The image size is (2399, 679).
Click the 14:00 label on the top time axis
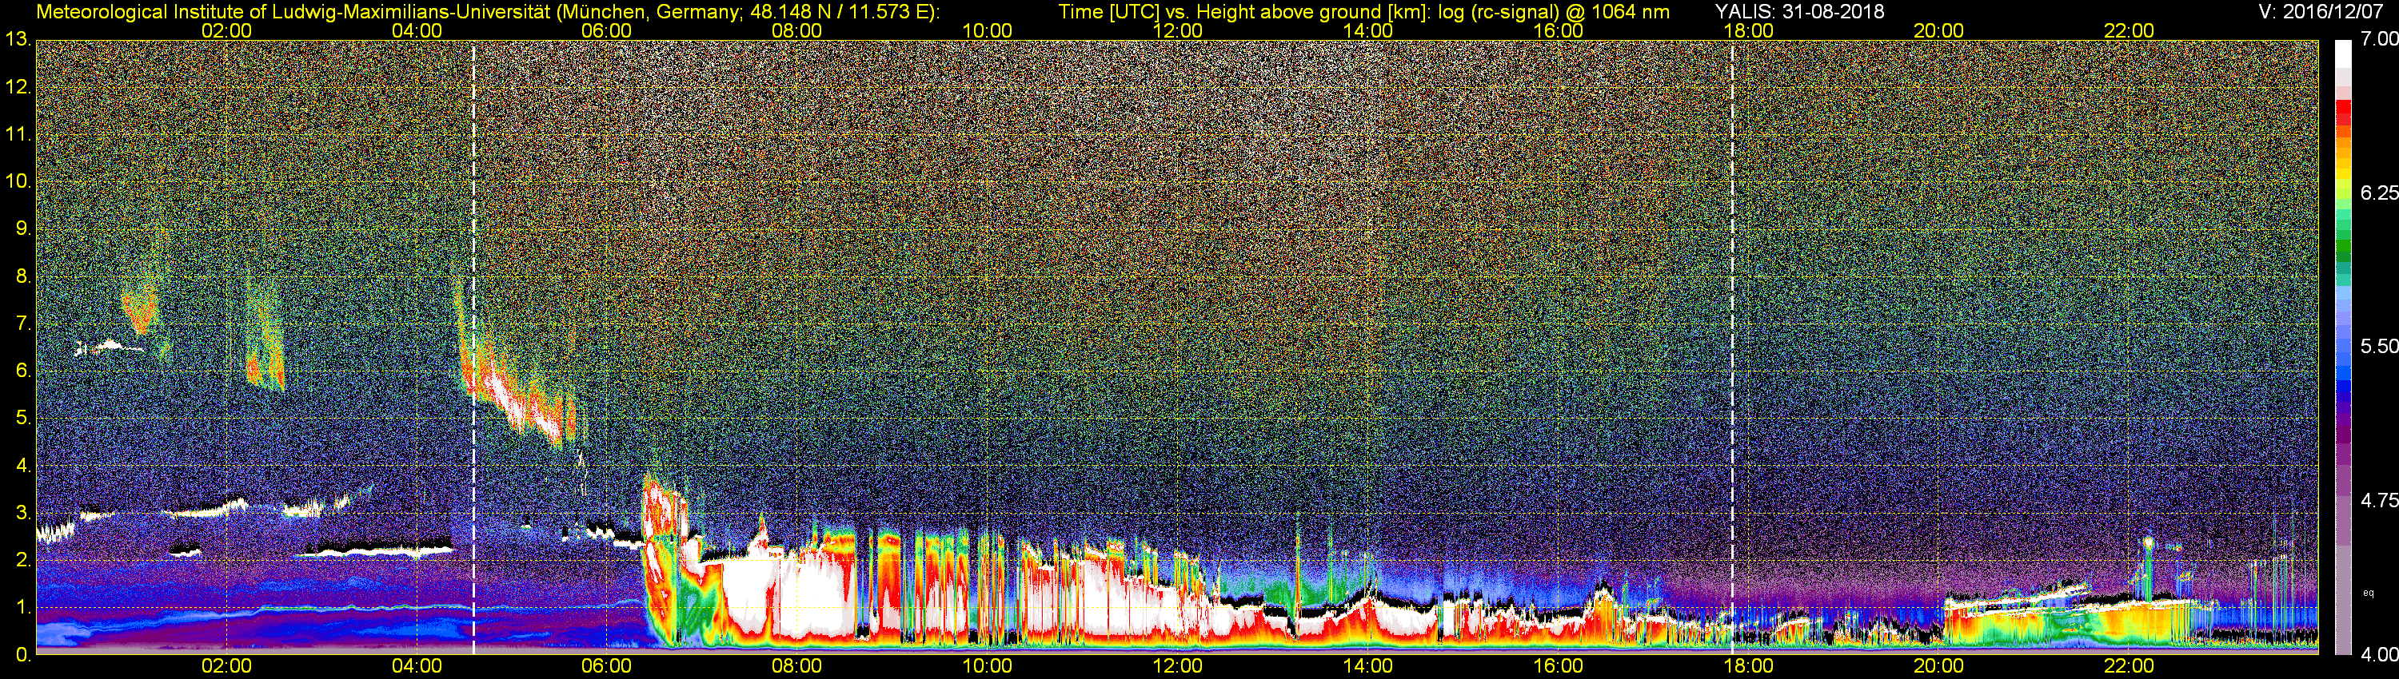click(1367, 30)
